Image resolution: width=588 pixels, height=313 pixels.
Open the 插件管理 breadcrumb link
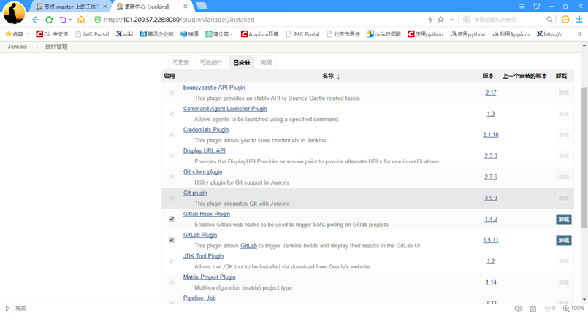tap(56, 47)
